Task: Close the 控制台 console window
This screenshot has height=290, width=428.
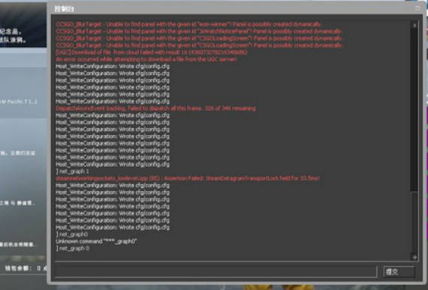Action: (x=418, y=8)
